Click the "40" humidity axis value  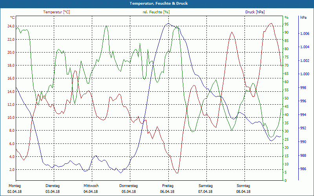click(287, 115)
